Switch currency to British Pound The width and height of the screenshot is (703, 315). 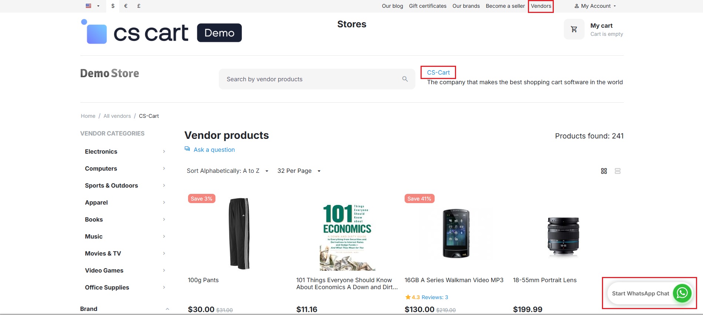pos(139,6)
